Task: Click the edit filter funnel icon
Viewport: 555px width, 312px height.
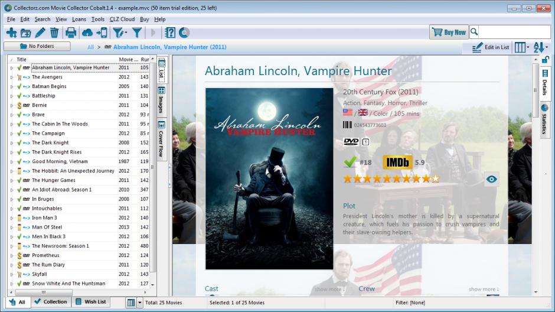Action: [118, 33]
